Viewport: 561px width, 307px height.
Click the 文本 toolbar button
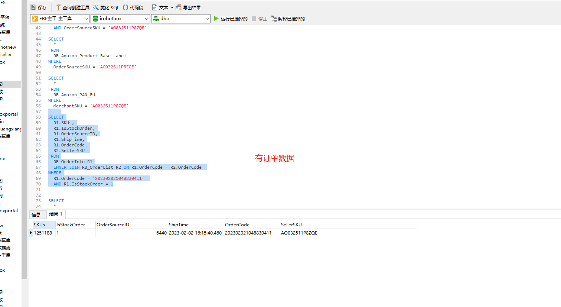160,7
